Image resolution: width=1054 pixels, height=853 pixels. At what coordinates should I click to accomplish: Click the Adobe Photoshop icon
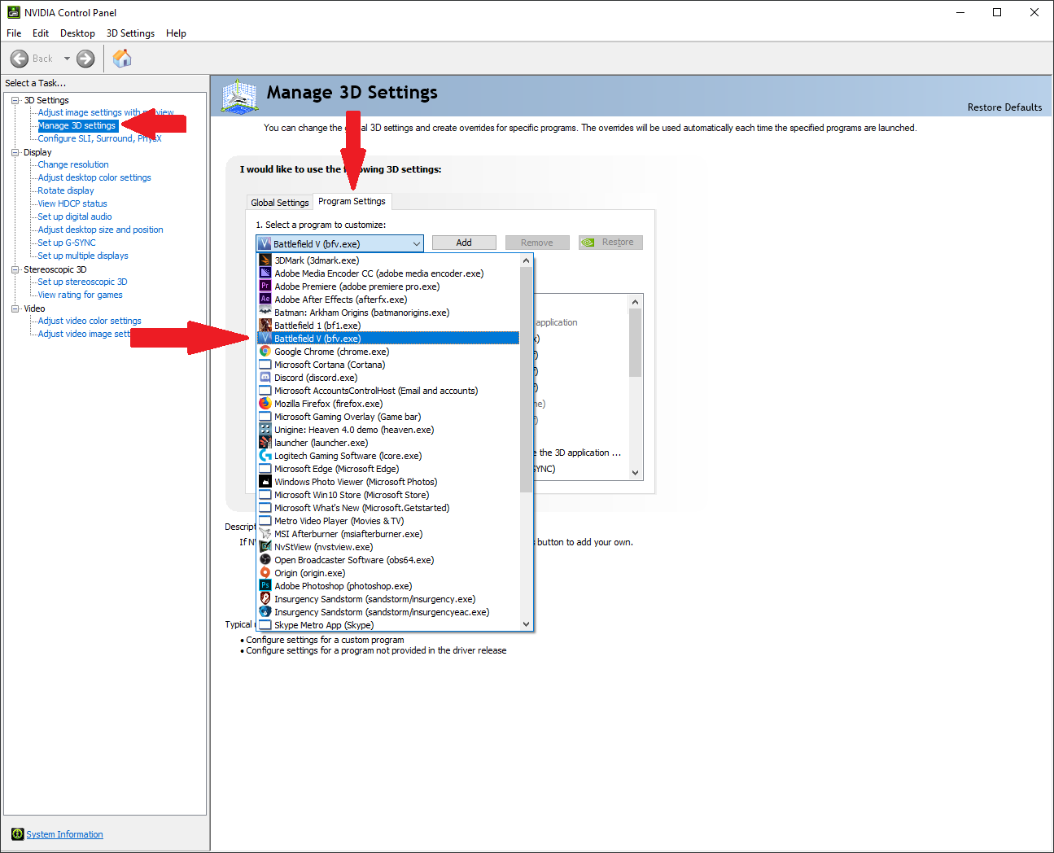(x=265, y=586)
